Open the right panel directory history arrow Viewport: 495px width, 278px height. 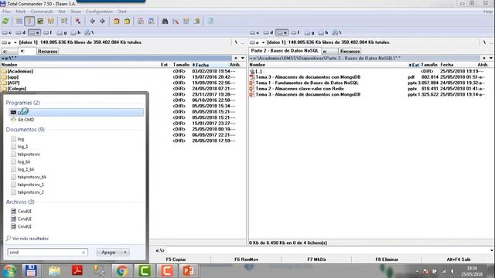(491, 58)
